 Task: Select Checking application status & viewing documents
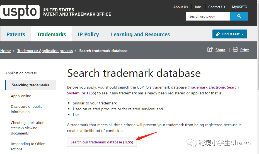pos(28,128)
